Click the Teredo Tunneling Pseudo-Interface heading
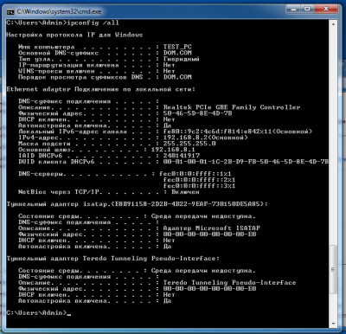The width and height of the screenshot is (346, 334). pyautogui.click(x=113, y=259)
